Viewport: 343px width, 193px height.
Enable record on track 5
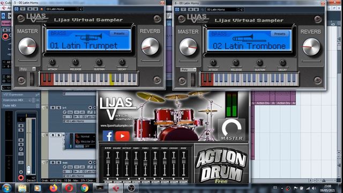(90, 108)
